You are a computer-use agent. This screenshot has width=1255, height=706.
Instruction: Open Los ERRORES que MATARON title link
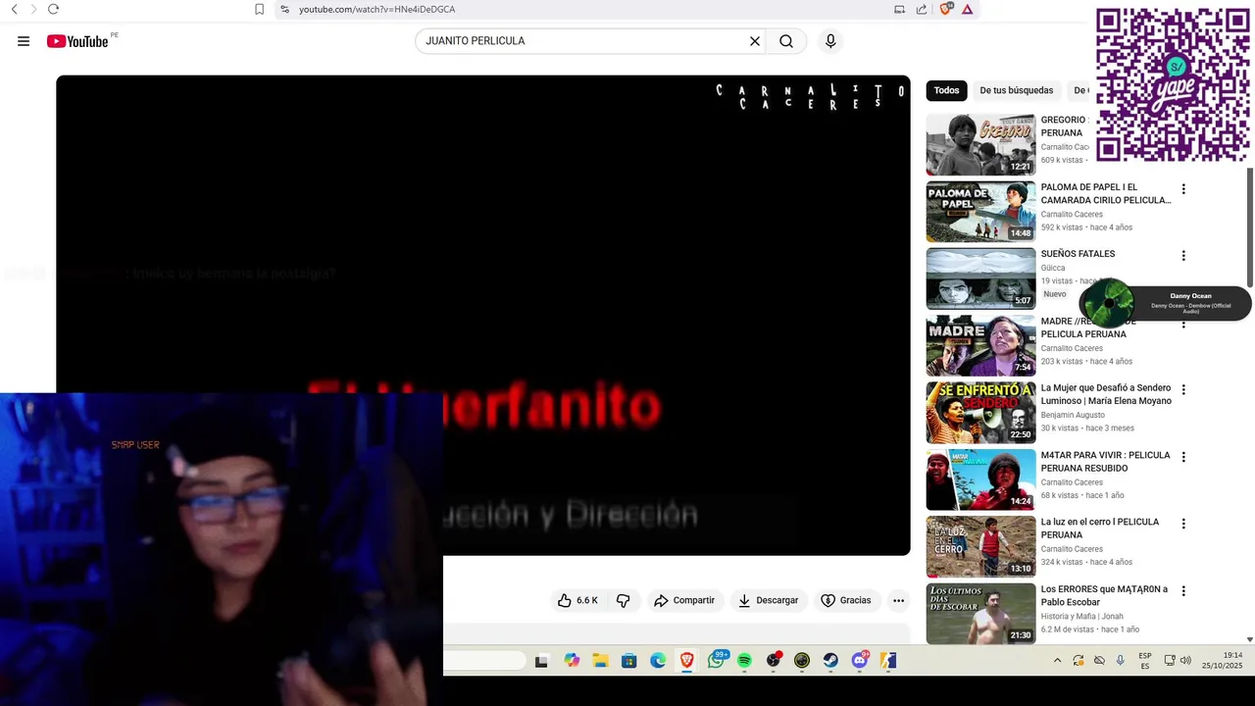[x=1104, y=595]
